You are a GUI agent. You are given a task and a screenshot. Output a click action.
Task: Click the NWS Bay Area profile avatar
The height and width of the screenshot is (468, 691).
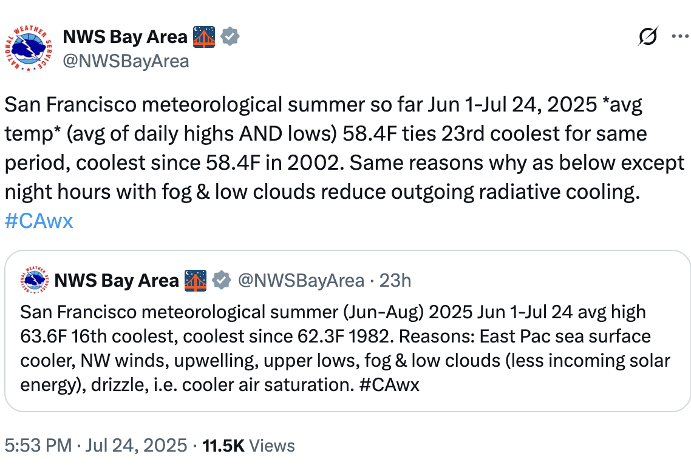click(29, 48)
